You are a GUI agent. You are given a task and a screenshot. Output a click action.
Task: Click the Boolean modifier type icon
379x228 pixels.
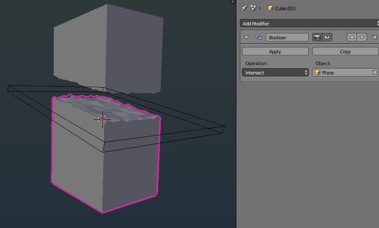pos(258,37)
